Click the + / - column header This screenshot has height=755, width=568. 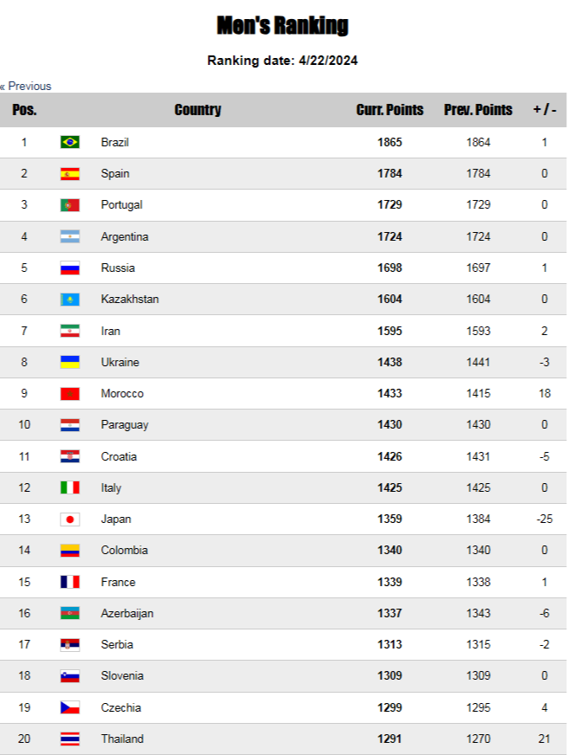pos(545,110)
